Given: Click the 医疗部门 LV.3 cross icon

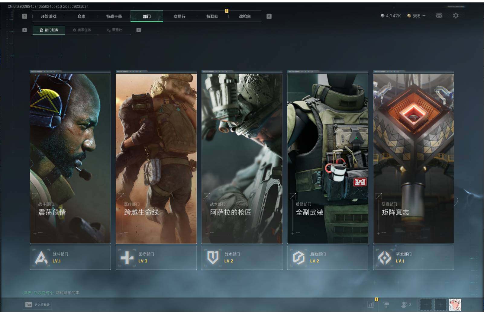Looking at the screenshot, I should click(x=127, y=258).
